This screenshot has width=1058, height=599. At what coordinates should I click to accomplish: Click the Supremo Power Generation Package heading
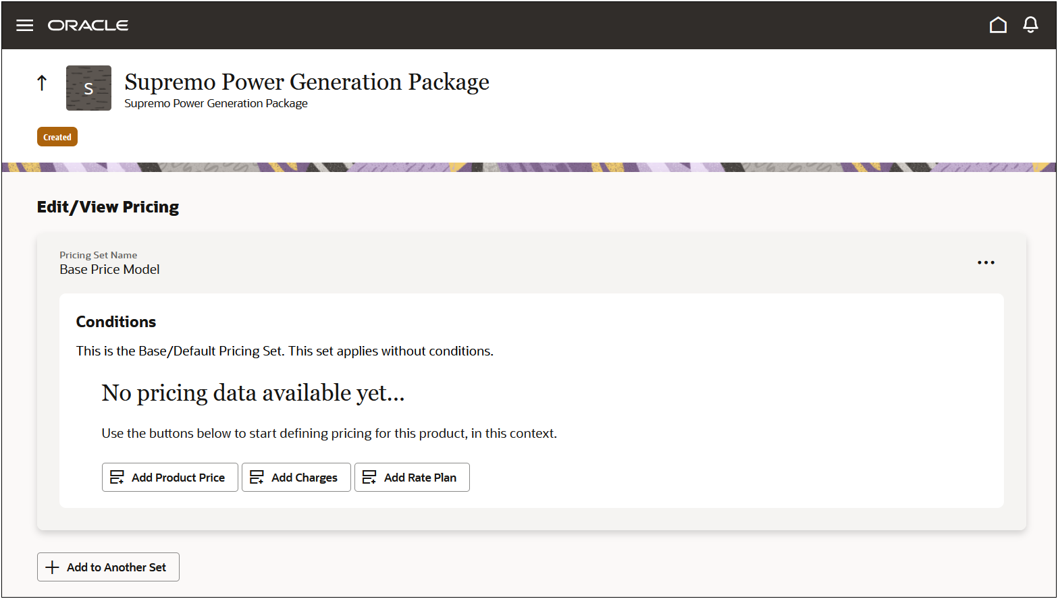307,82
